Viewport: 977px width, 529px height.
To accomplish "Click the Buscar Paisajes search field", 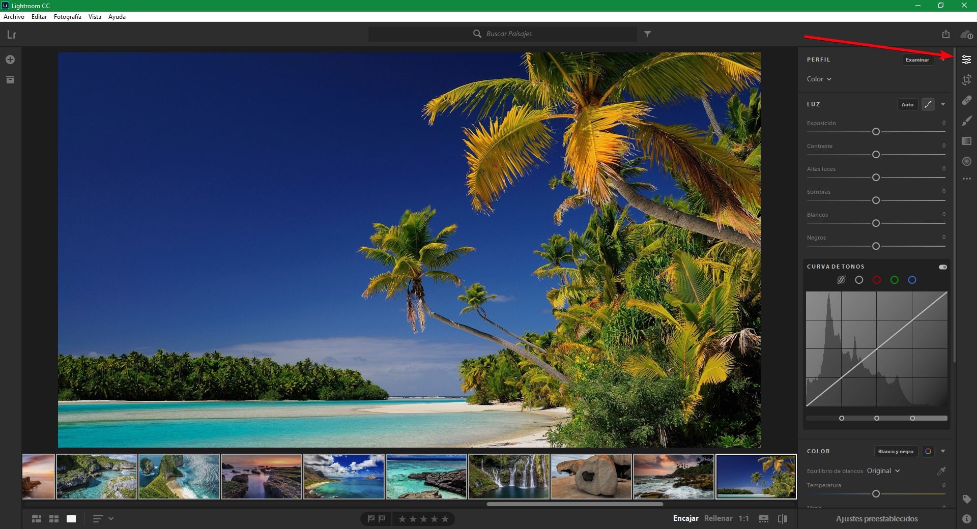I will [x=503, y=34].
